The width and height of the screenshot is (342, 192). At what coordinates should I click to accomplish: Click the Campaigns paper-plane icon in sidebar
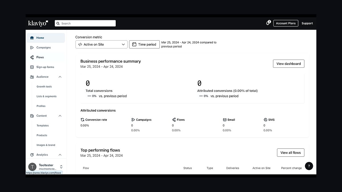32,48
